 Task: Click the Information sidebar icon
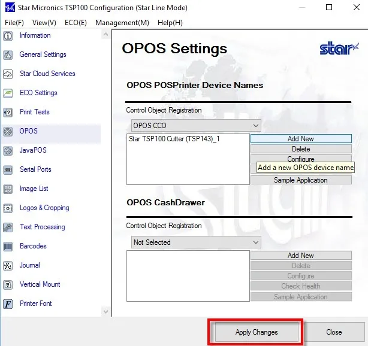coord(8,36)
